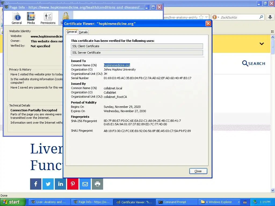
Task: Click Verified by value Not specified in Page Info
Action: coord(40,46)
